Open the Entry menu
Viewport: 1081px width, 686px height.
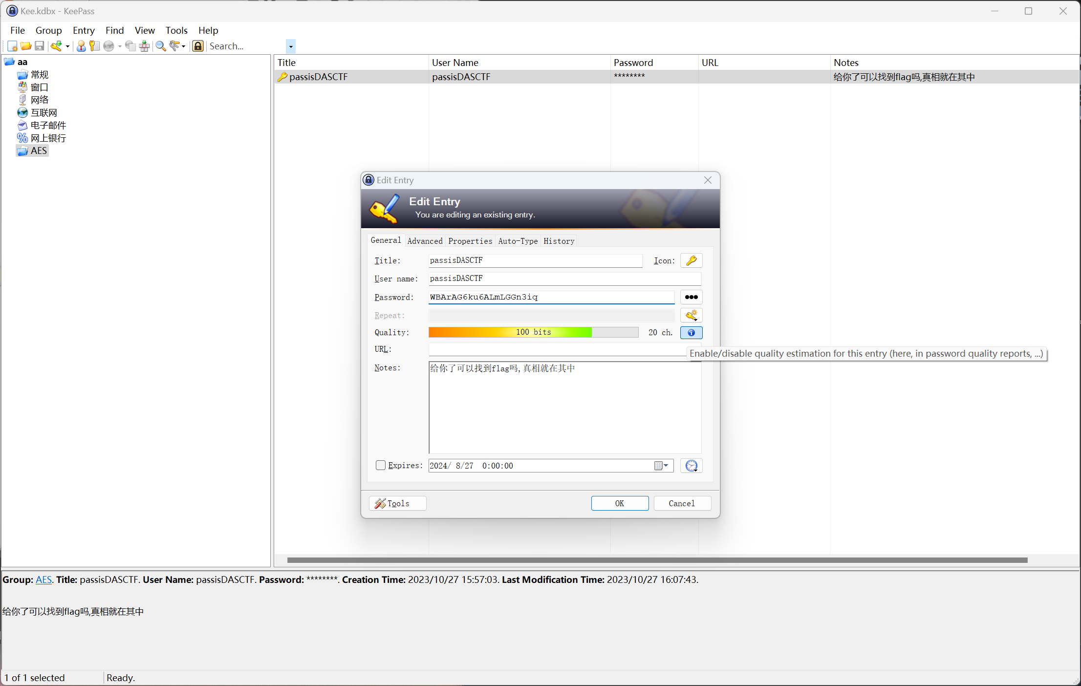pyautogui.click(x=84, y=30)
